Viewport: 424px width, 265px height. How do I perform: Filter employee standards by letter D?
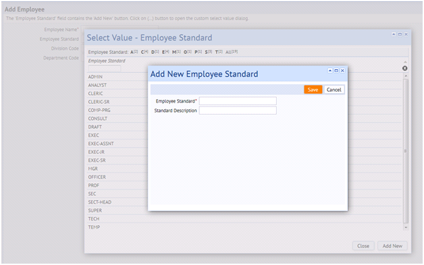pos(155,52)
